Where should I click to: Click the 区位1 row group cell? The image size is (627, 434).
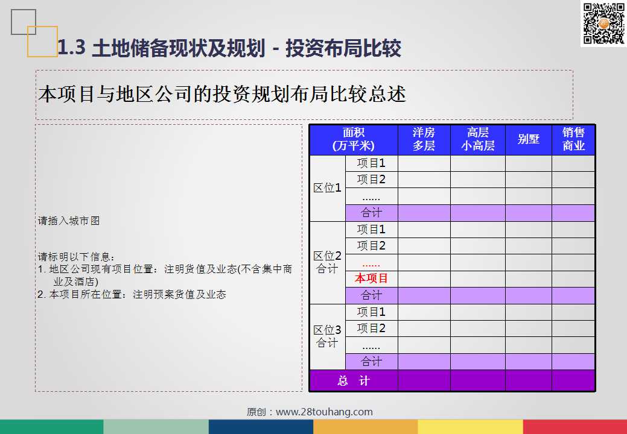click(x=328, y=188)
